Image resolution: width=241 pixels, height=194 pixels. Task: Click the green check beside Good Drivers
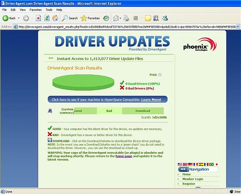tap(122, 83)
